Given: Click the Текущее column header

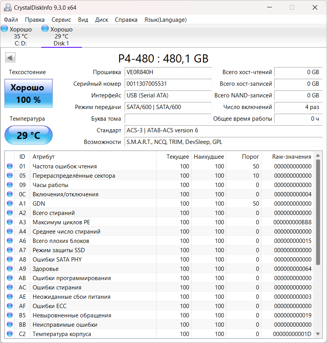Looking at the screenshot, I should coord(174,157).
